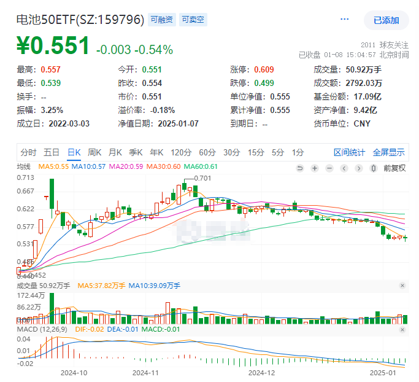419x382 pixels.
Task: Click the 资产净值 9.42亿 value
Action: click(x=365, y=110)
